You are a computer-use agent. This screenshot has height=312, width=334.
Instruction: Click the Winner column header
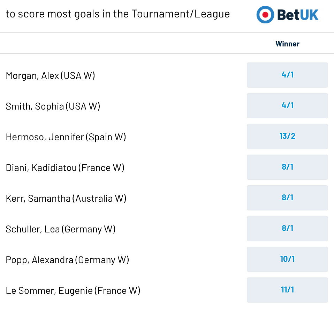coord(287,44)
